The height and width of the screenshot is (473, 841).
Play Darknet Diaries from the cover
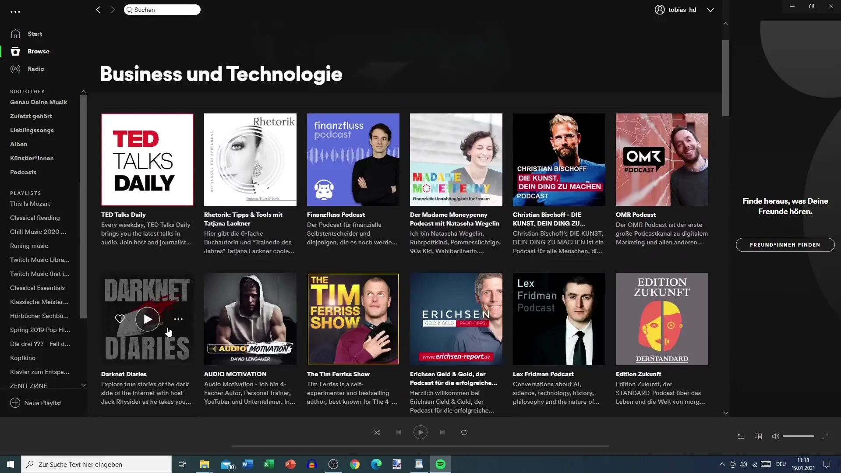pyautogui.click(x=148, y=319)
